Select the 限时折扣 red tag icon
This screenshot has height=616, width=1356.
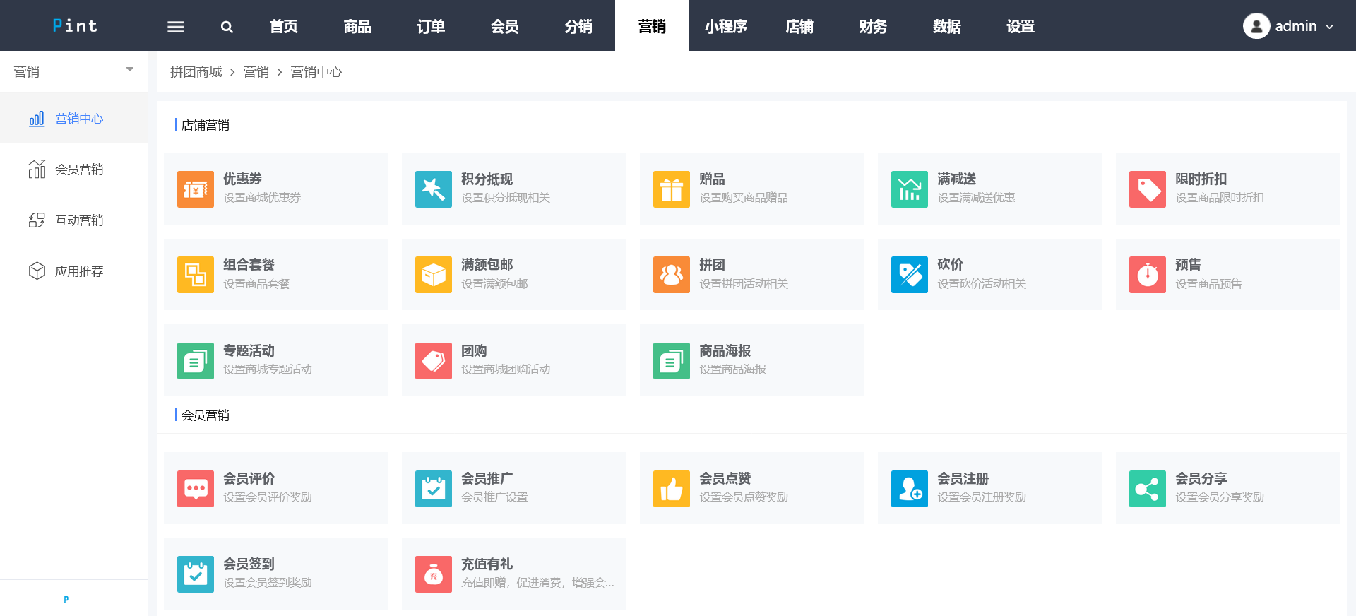point(1148,189)
